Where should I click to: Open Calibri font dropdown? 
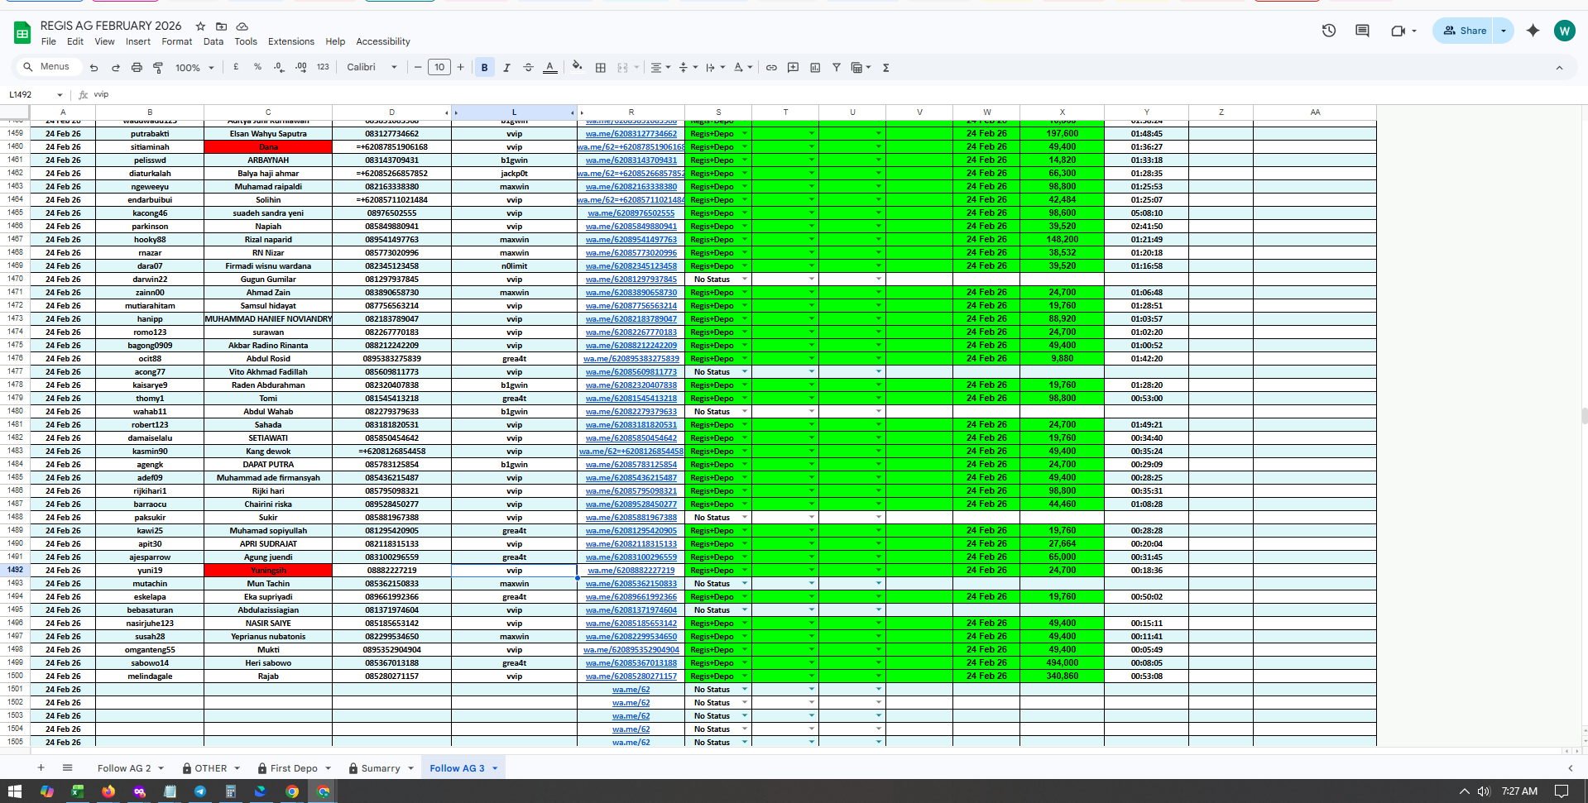pyautogui.click(x=372, y=67)
